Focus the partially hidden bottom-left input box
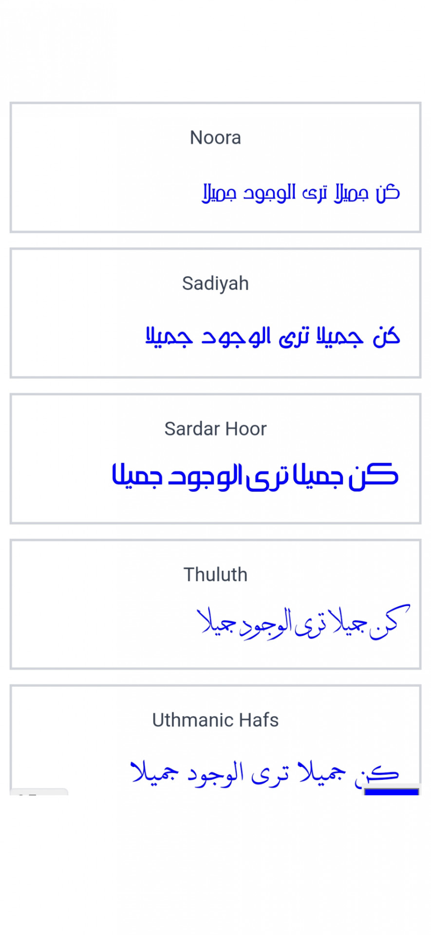431x935 pixels. [x=39, y=792]
